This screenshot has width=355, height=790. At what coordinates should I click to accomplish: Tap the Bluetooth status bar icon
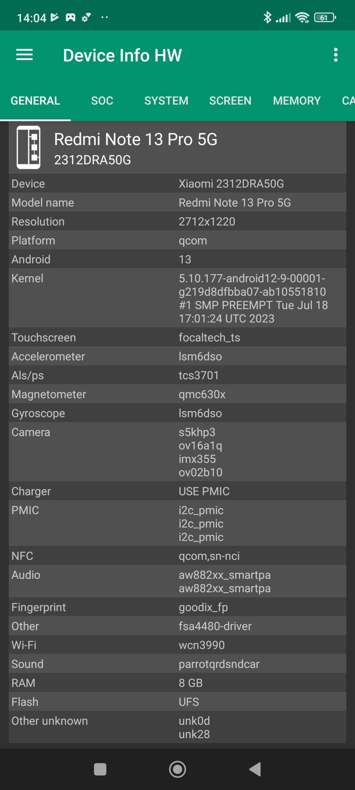tap(267, 17)
